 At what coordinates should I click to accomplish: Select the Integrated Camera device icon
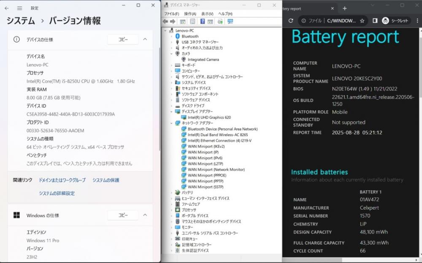coord(184,59)
